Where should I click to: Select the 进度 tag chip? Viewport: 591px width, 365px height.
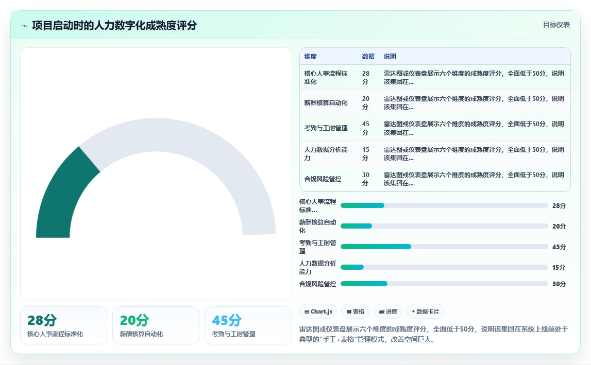(x=388, y=311)
